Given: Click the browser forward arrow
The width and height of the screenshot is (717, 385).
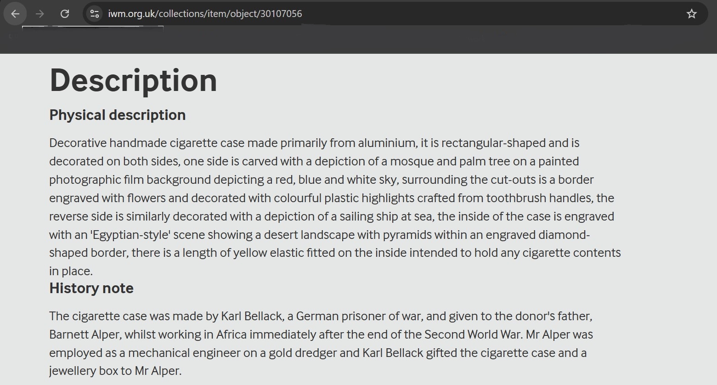Looking at the screenshot, I should click(40, 14).
